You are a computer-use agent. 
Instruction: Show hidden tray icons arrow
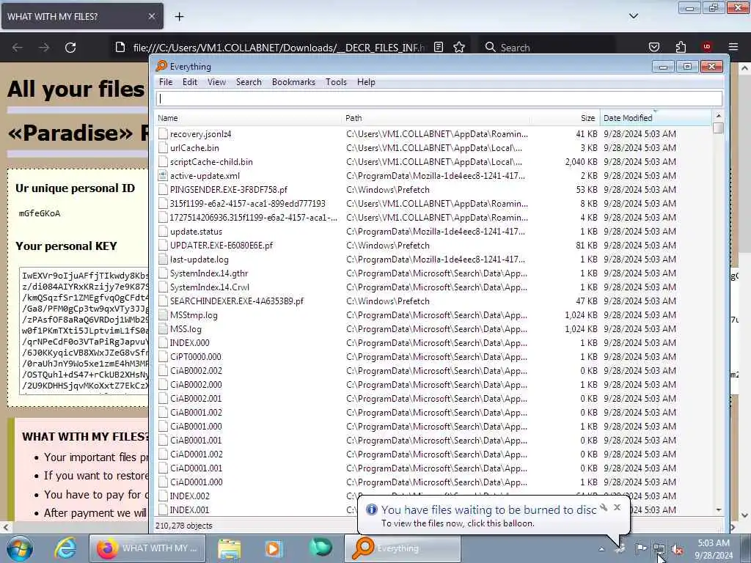coord(601,549)
